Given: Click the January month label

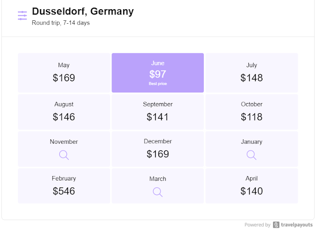Looking at the screenshot, I should pyautogui.click(x=251, y=142).
